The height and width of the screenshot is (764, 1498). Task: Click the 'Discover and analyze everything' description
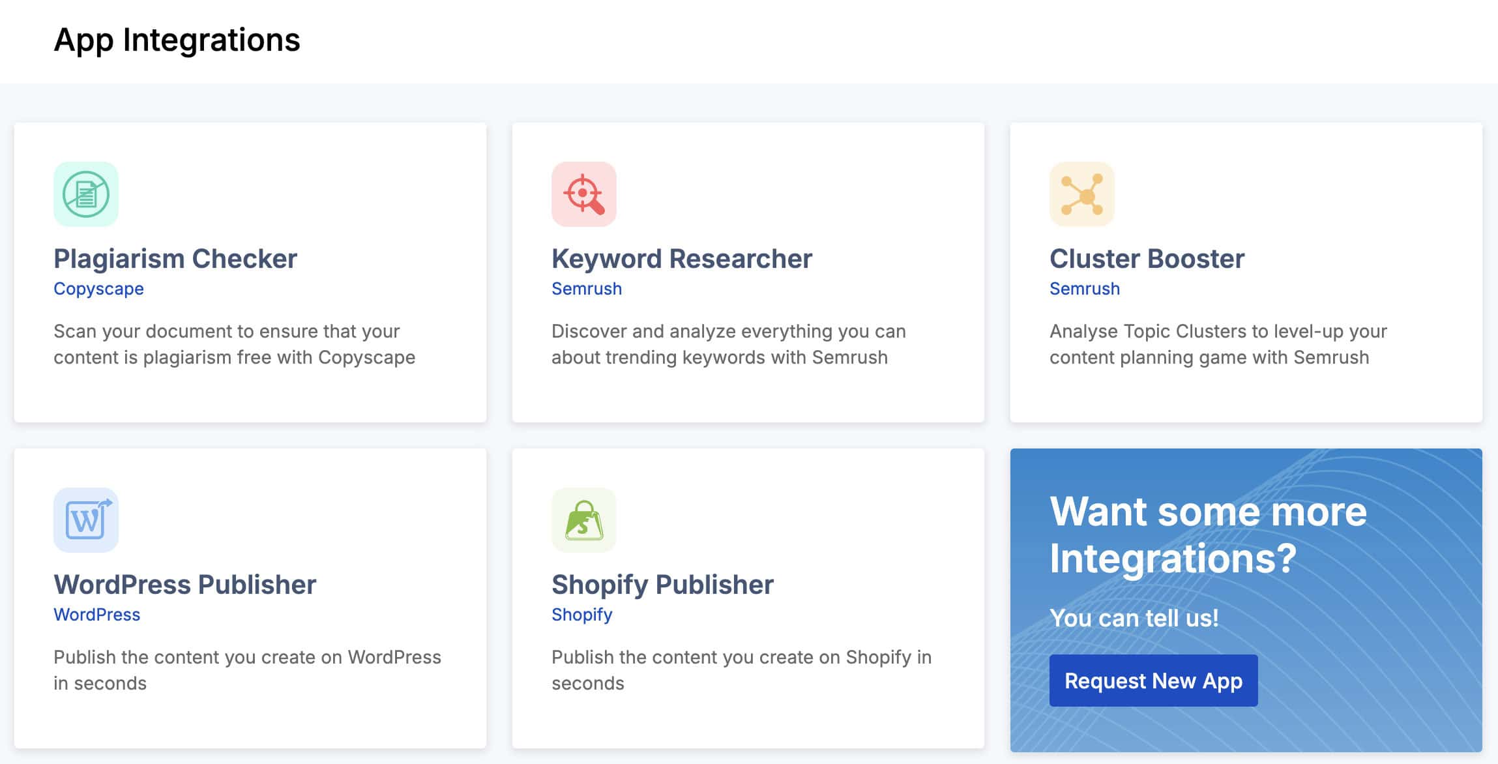[x=729, y=344]
